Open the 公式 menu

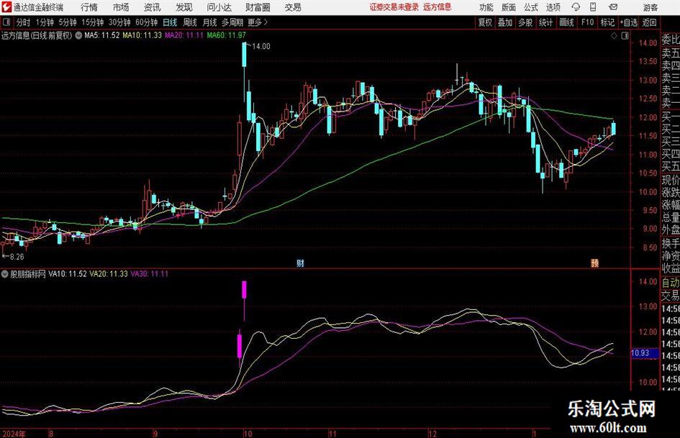(x=531, y=7)
